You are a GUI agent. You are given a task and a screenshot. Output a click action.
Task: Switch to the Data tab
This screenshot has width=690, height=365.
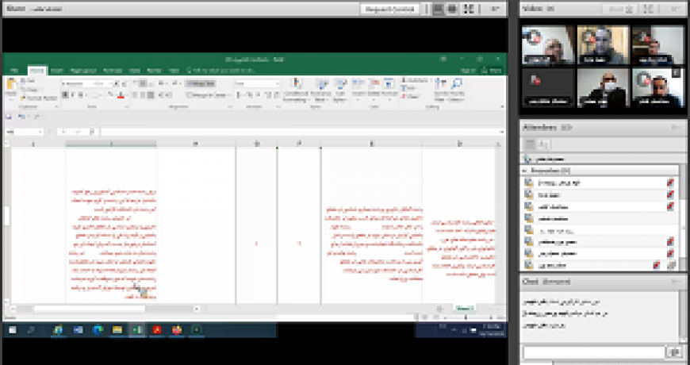(x=134, y=71)
